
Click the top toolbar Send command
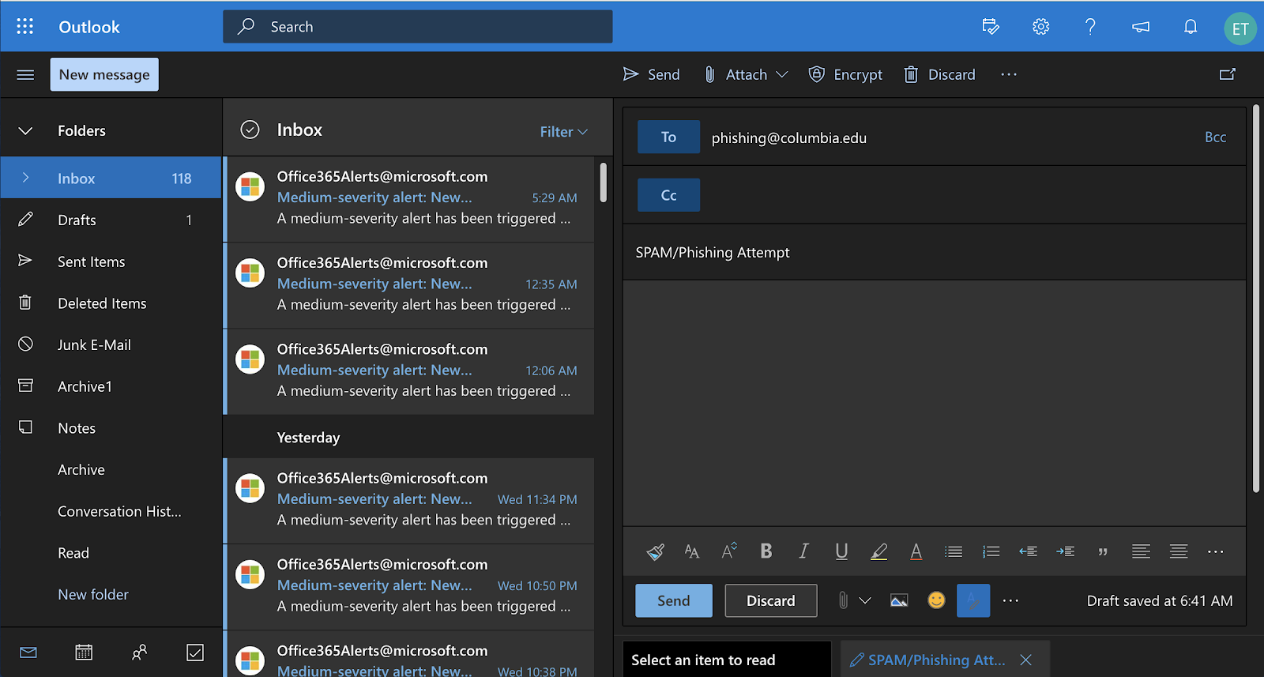pos(652,74)
